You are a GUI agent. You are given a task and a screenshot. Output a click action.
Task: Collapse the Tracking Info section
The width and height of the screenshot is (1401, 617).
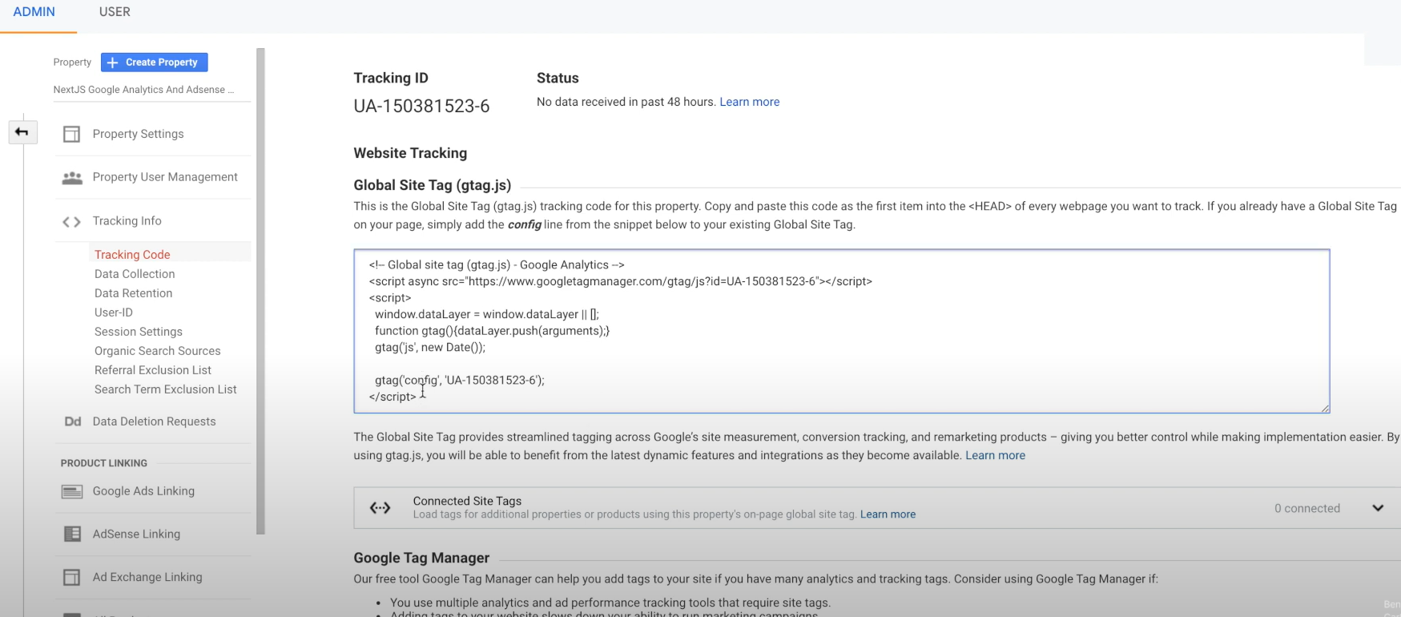(127, 221)
